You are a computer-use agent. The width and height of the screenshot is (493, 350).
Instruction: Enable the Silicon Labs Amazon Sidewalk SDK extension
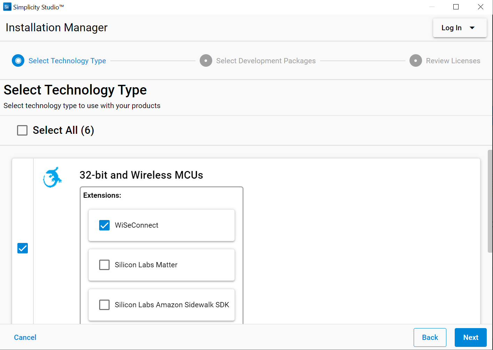[x=104, y=305]
